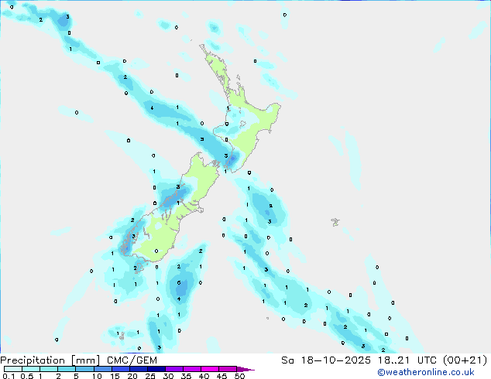Click the legend label "15"
491x379 pixels.
click(115, 376)
